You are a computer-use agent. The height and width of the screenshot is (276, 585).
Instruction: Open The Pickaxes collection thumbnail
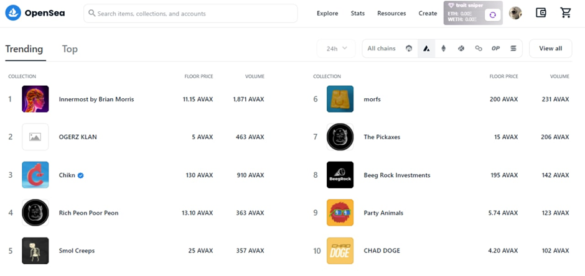tap(340, 137)
